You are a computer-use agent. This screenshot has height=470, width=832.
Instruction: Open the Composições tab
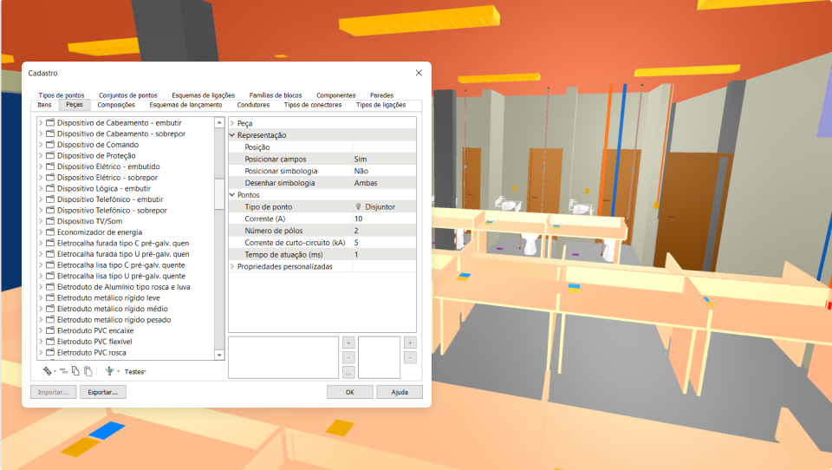[x=116, y=105]
